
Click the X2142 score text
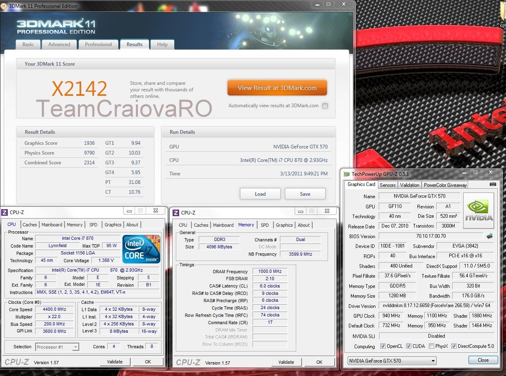point(80,88)
